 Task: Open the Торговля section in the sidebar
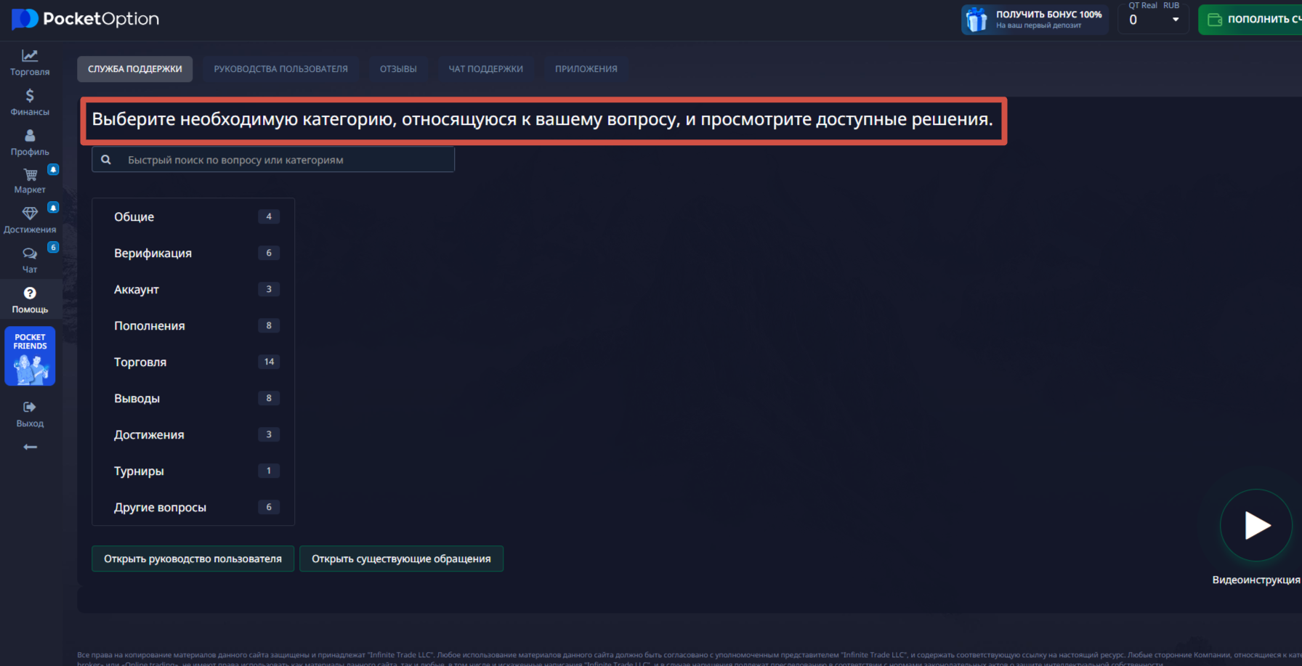click(30, 62)
